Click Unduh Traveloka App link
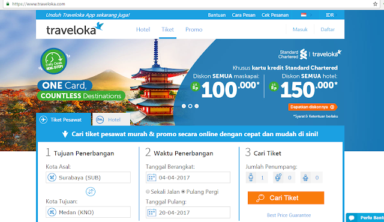Viewport: 384px width, 222px height. point(88,15)
